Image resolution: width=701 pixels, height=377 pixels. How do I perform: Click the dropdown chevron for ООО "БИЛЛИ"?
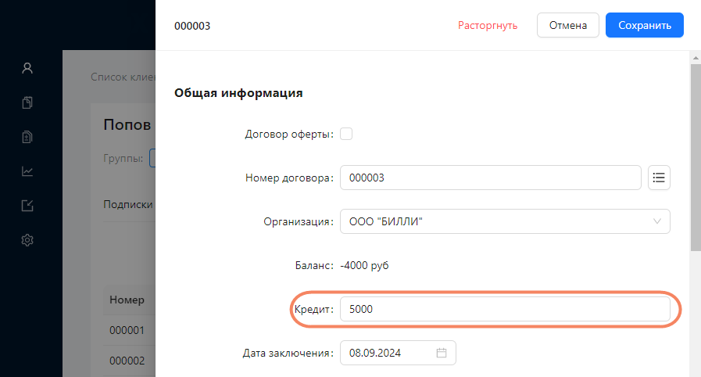[656, 221]
